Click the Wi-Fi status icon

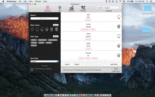120,1
